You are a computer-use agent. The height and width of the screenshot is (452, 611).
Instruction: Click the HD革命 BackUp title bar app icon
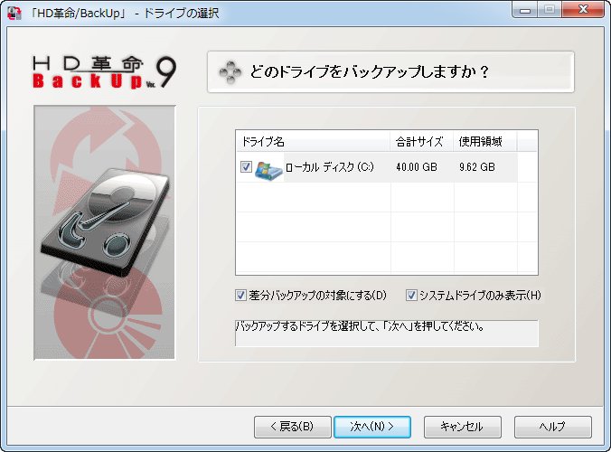[x=14, y=13]
